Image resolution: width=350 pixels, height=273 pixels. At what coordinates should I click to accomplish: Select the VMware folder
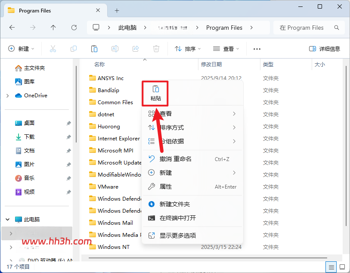pyautogui.click(x=104, y=186)
